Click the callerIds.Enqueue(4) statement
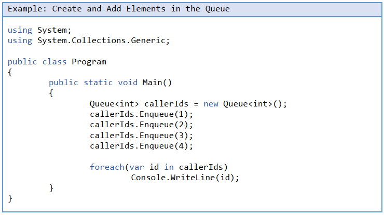The image size is (384, 215). [x=141, y=146]
